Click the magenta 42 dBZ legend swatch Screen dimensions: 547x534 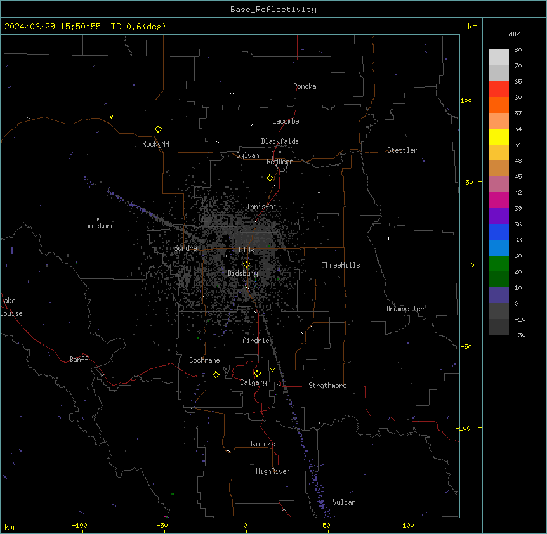click(499, 200)
